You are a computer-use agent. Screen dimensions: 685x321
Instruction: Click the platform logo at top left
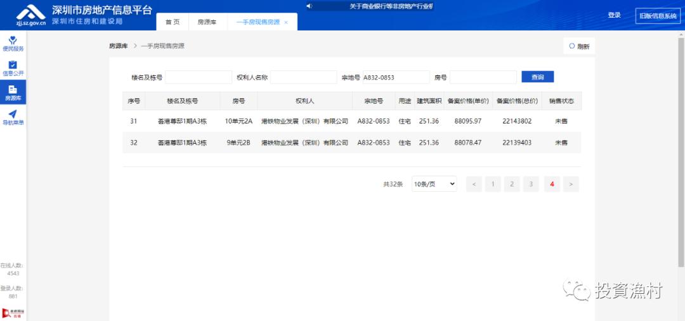[31, 15]
